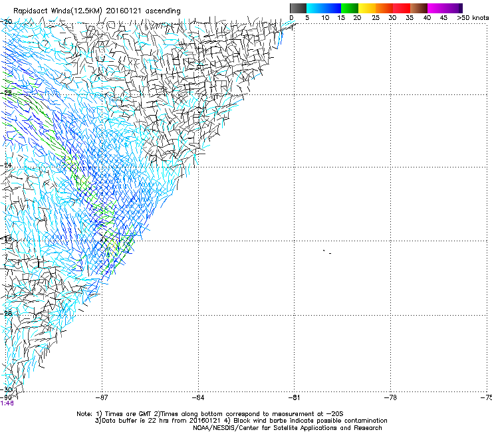Click the legend label '30' under the color bar

click(x=392, y=18)
